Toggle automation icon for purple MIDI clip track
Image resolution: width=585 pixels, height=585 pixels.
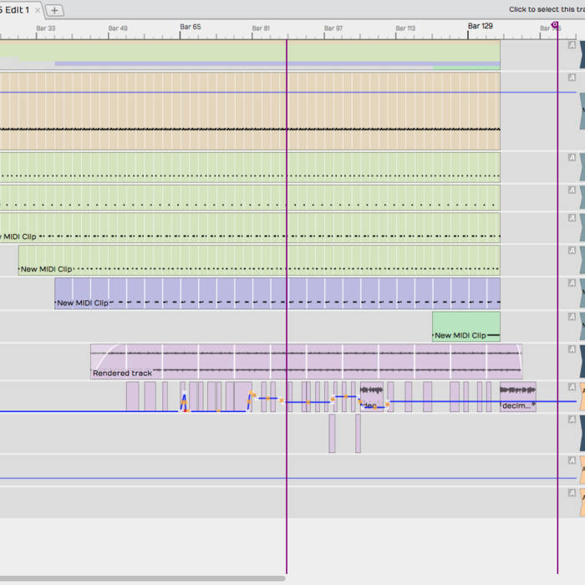point(572,283)
